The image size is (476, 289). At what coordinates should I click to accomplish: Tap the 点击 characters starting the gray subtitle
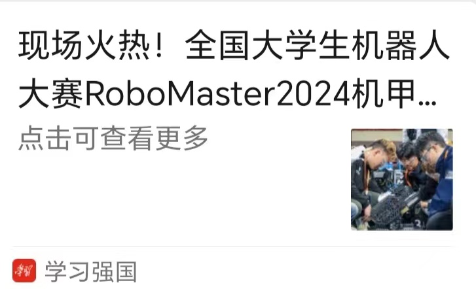(x=45, y=138)
